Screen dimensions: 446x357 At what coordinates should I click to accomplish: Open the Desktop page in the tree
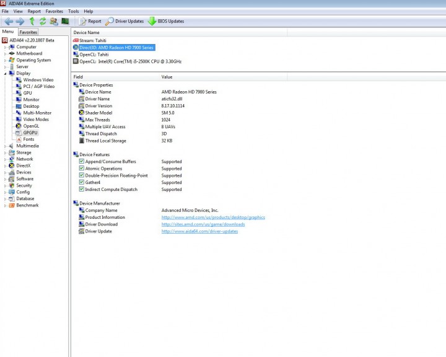coord(31,106)
